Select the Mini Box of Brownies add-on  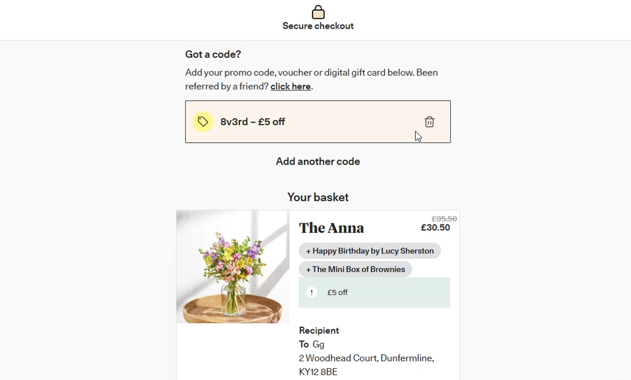(x=355, y=269)
